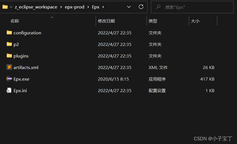Viewport: 237px width, 144px height.
Task: Sort by 类型 column header
Action: coord(153,21)
